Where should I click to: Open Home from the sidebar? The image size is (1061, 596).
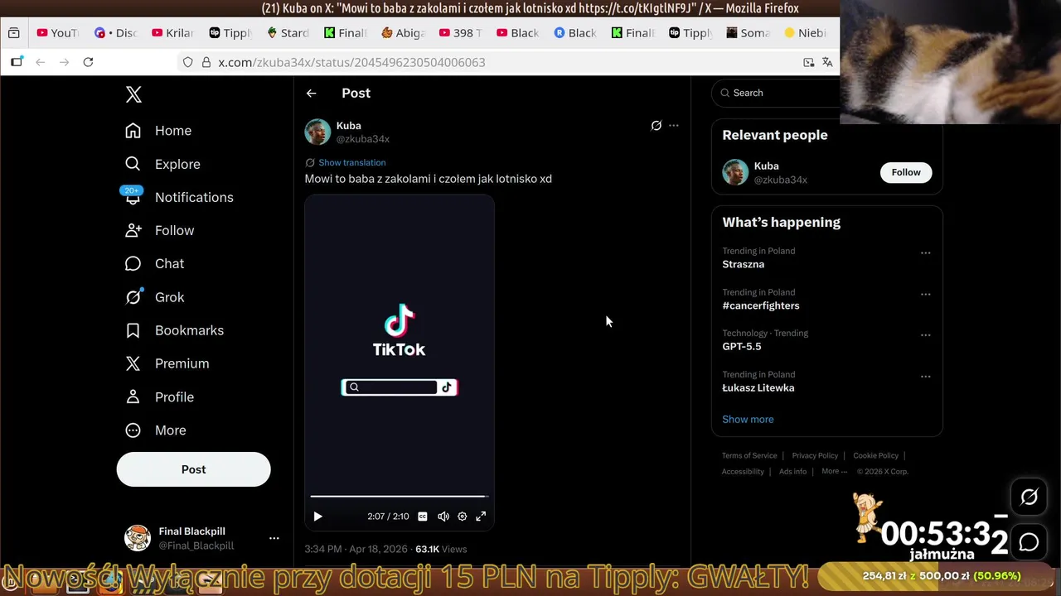pos(158,131)
